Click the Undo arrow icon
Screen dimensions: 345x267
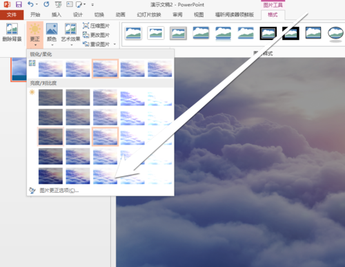tap(30, 4)
